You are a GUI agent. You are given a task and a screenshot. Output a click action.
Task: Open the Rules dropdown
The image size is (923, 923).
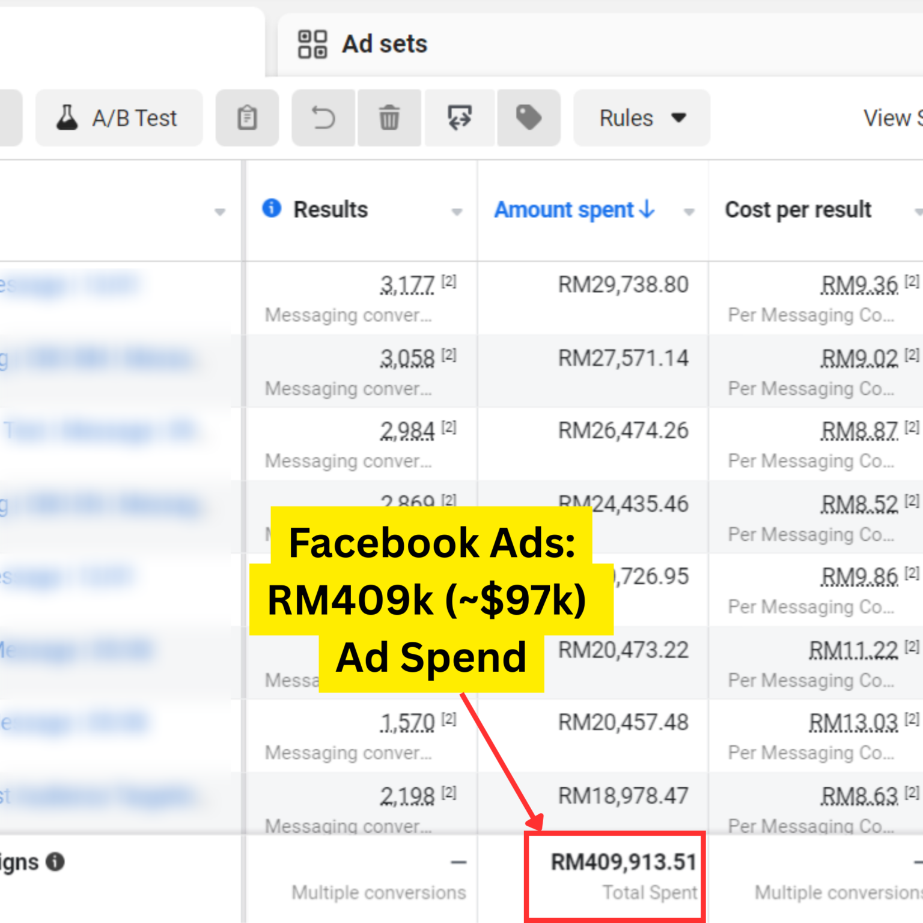(641, 118)
